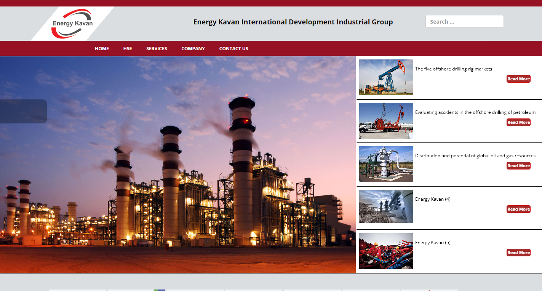Click the dark overlay tab on slider

click(23, 111)
